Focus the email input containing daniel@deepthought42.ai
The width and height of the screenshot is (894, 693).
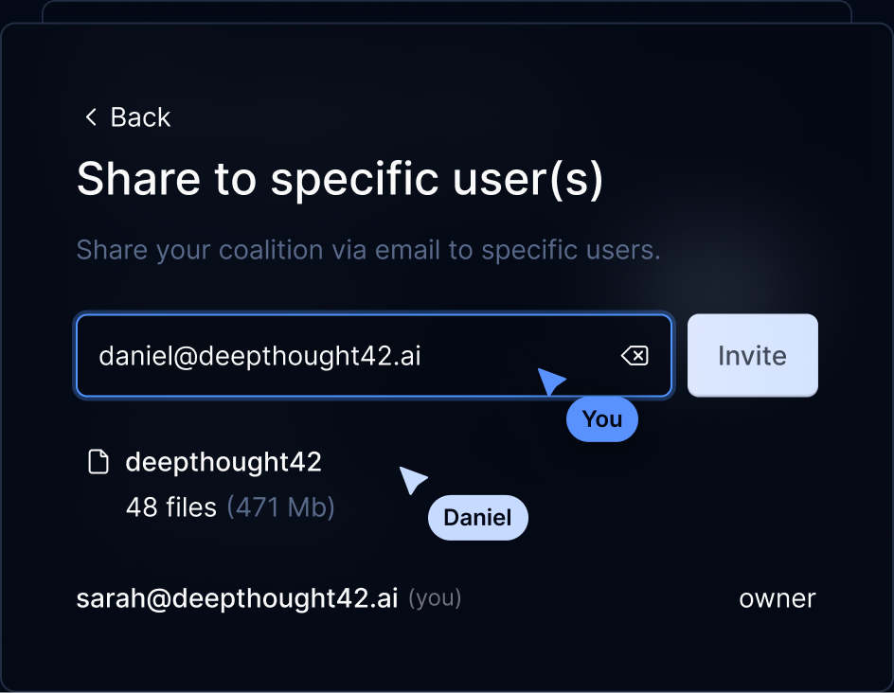pos(374,355)
